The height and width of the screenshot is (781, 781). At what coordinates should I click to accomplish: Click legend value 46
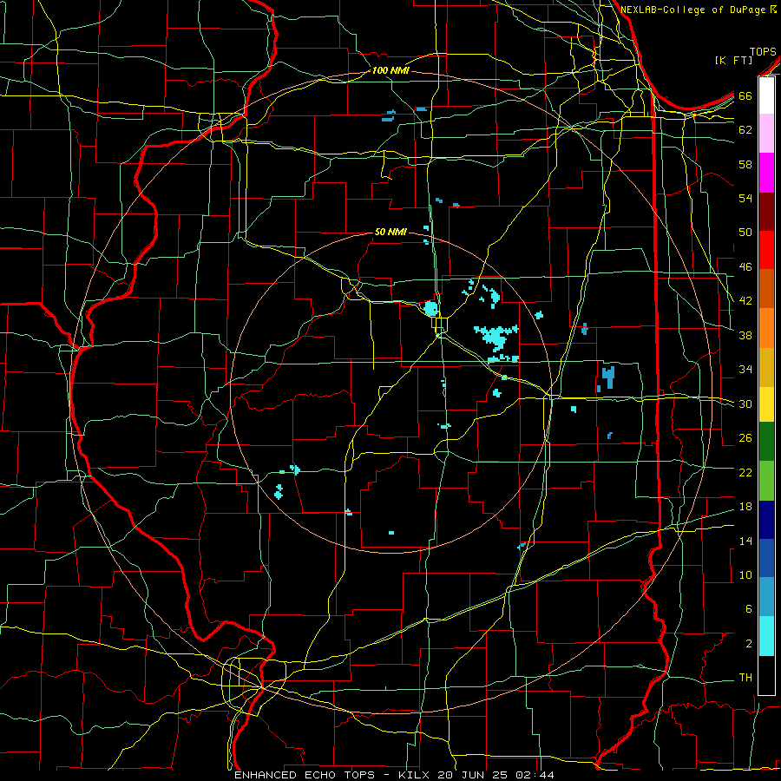[745, 267]
